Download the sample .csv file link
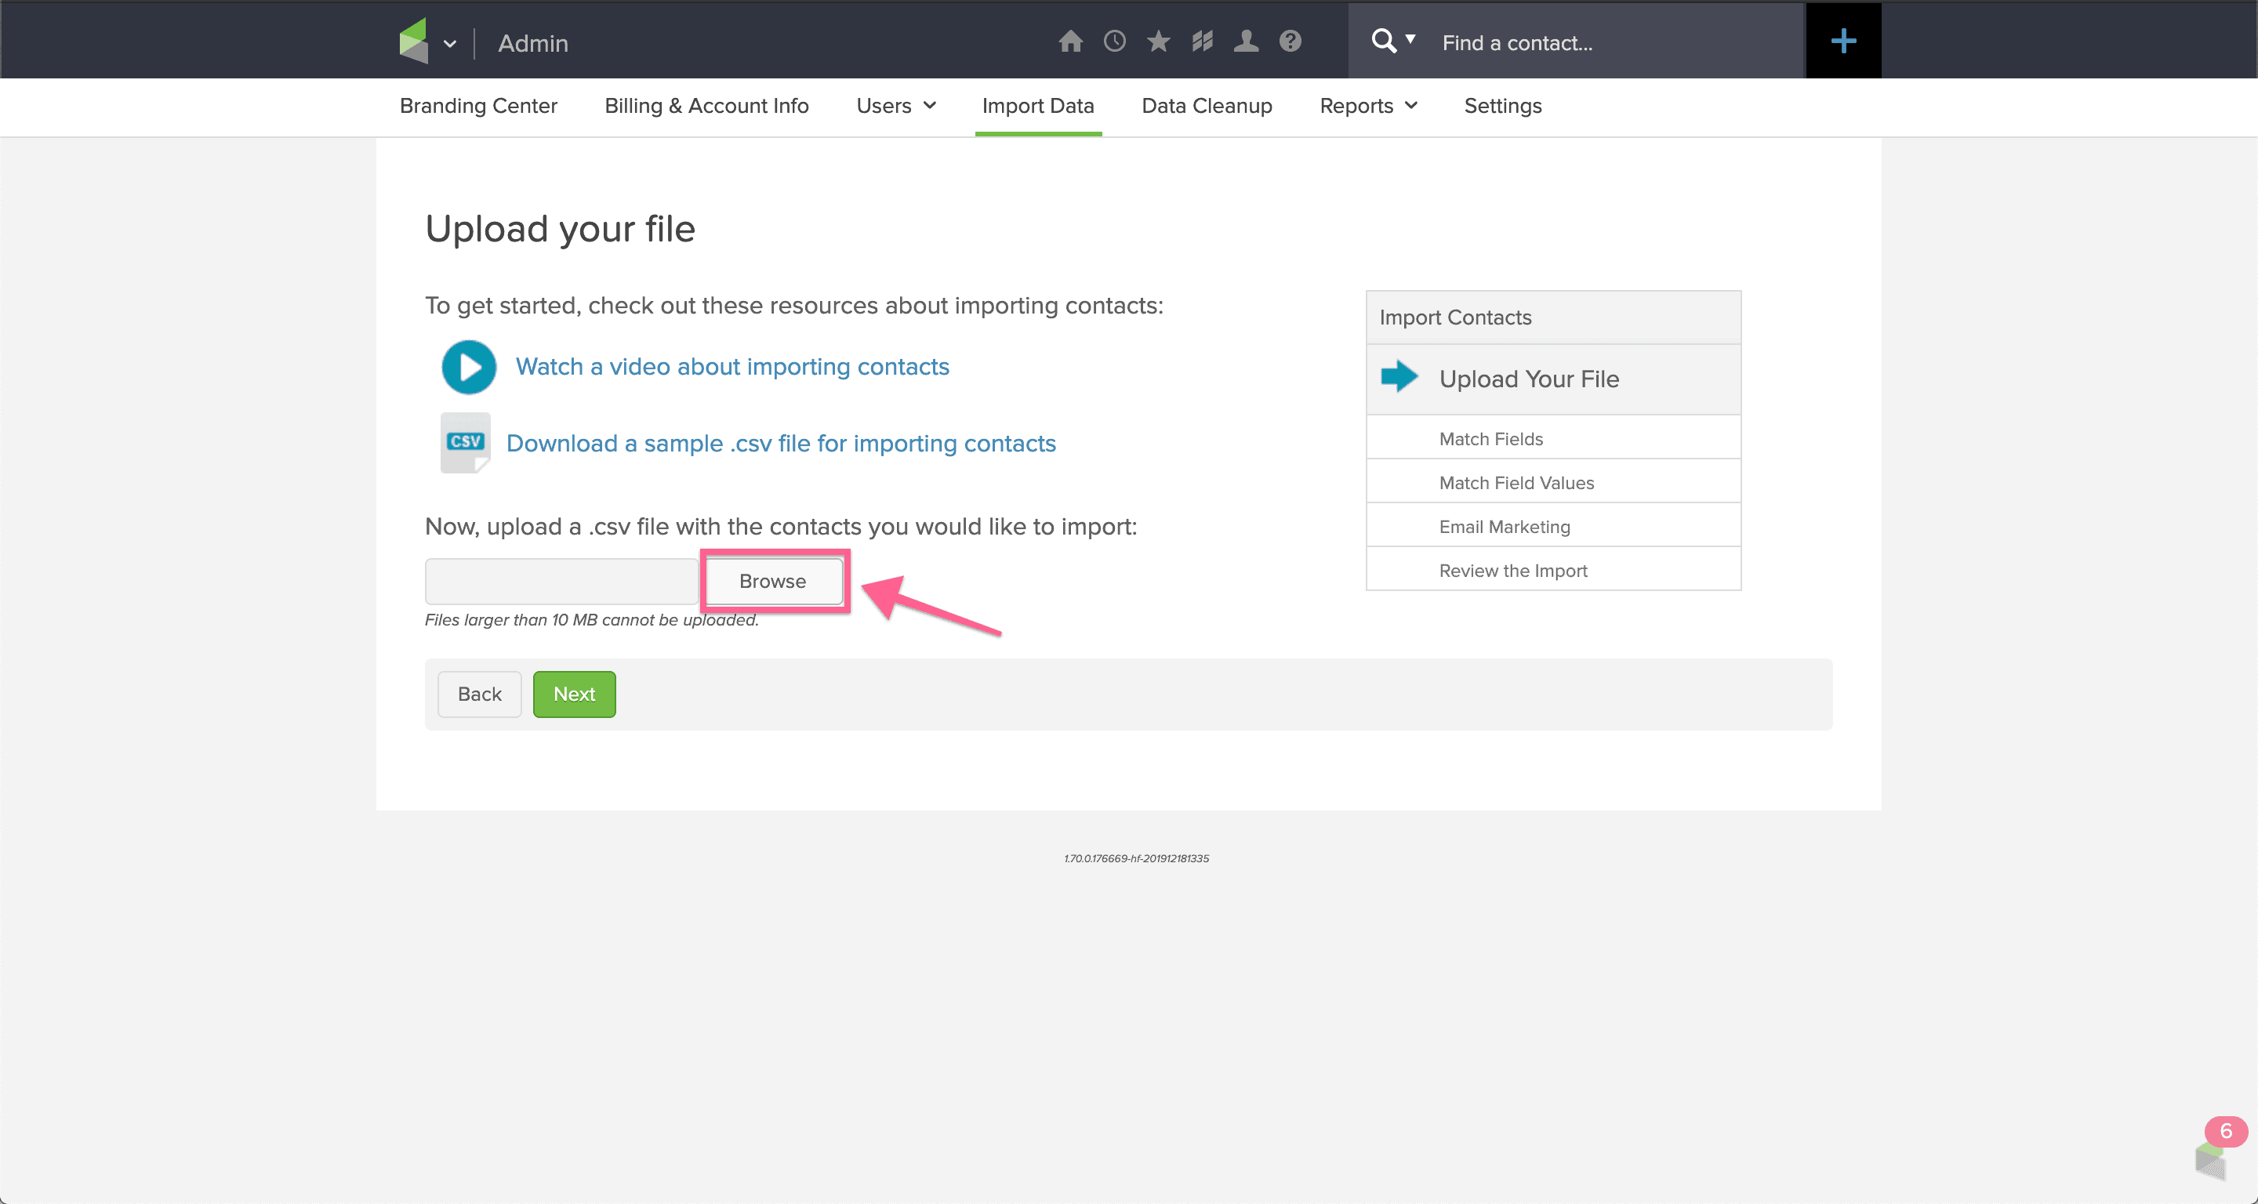The image size is (2258, 1204). pos(781,444)
